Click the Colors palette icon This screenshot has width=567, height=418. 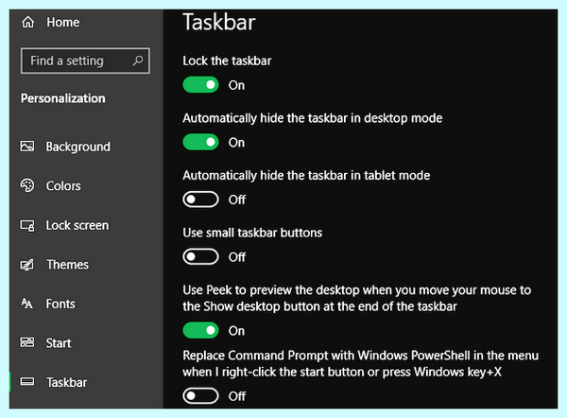point(27,185)
